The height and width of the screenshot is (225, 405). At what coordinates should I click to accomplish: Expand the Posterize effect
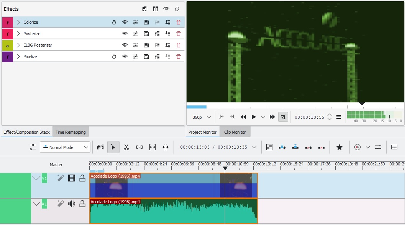click(x=18, y=34)
